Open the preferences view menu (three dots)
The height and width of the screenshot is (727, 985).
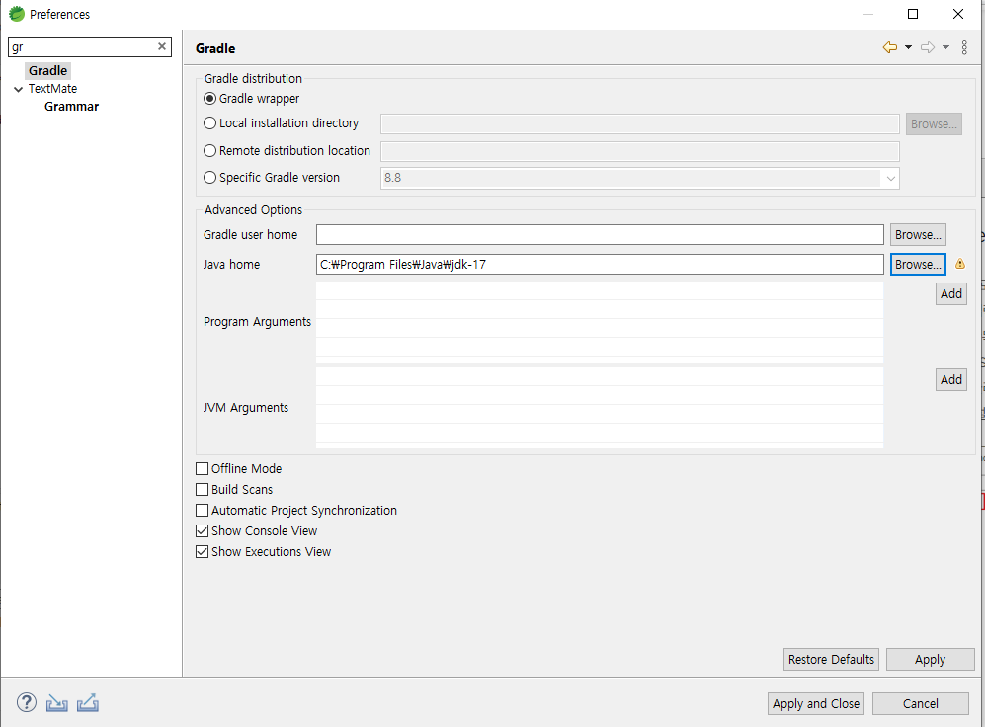pyautogui.click(x=964, y=47)
